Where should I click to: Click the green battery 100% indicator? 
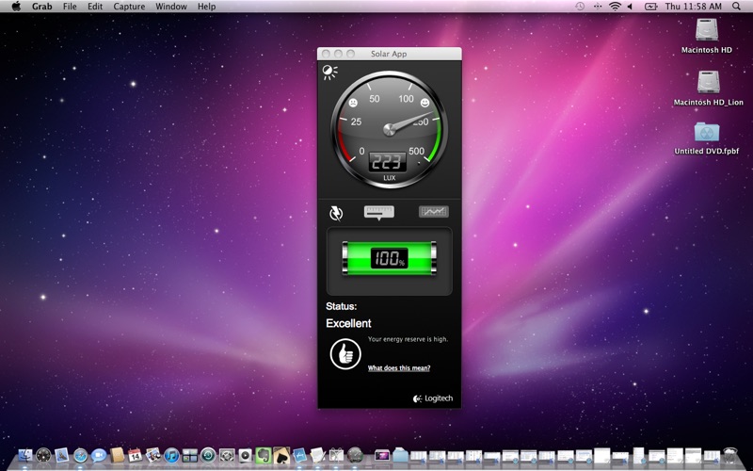[389, 258]
